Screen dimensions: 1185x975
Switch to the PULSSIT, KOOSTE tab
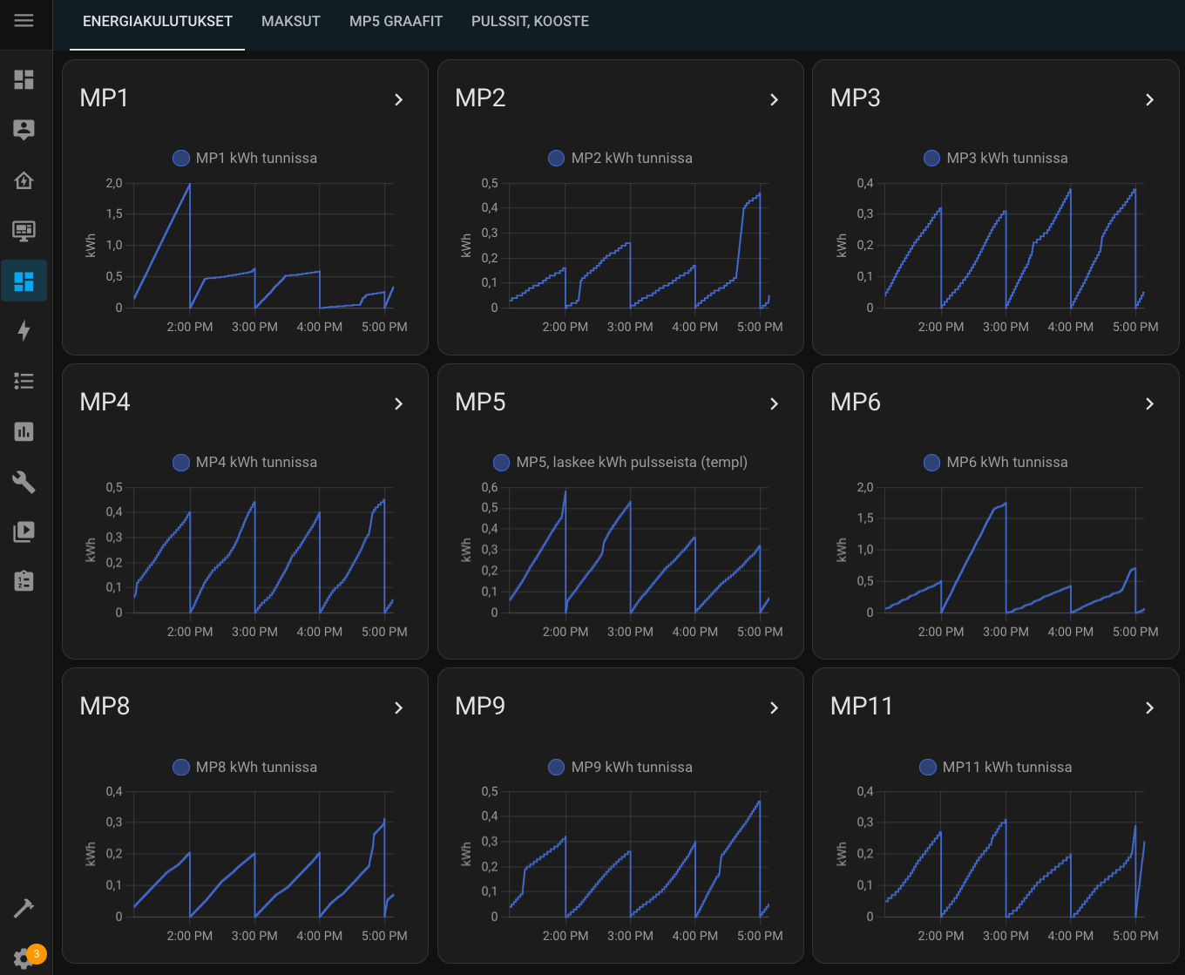point(530,21)
